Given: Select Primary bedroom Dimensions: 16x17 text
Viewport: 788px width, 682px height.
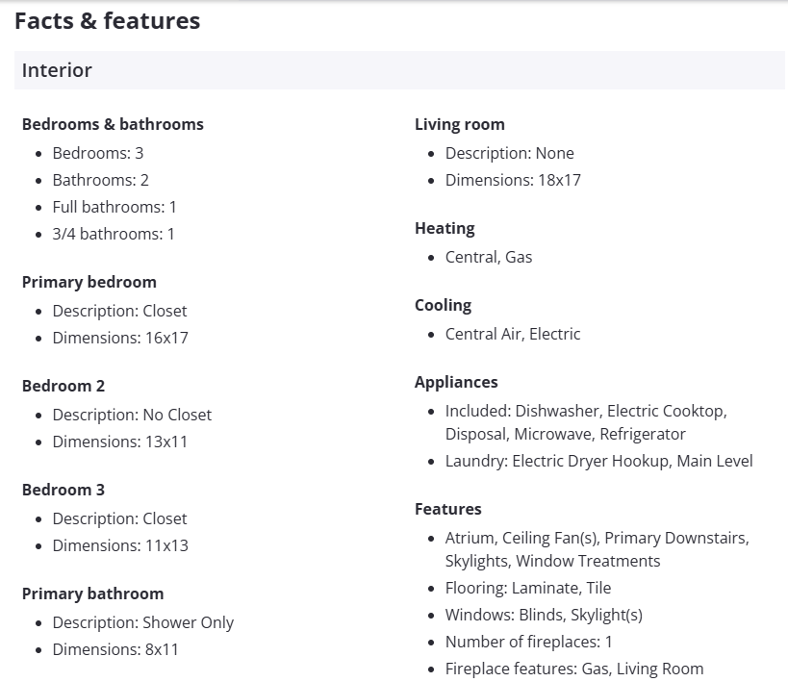Looking at the screenshot, I should [120, 338].
